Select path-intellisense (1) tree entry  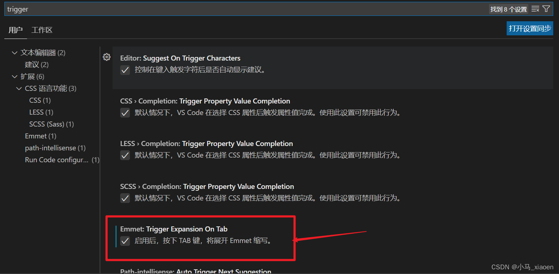click(x=55, y=148)
